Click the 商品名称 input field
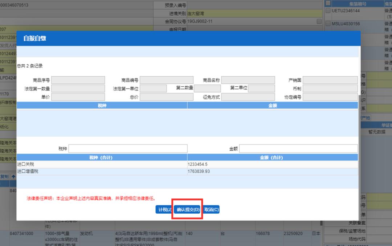392x246 pixels. [x=248, y=80]
